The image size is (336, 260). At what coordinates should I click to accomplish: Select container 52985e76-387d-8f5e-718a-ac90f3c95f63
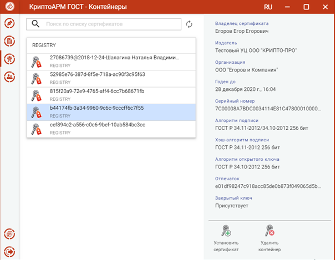coord(111,79)
